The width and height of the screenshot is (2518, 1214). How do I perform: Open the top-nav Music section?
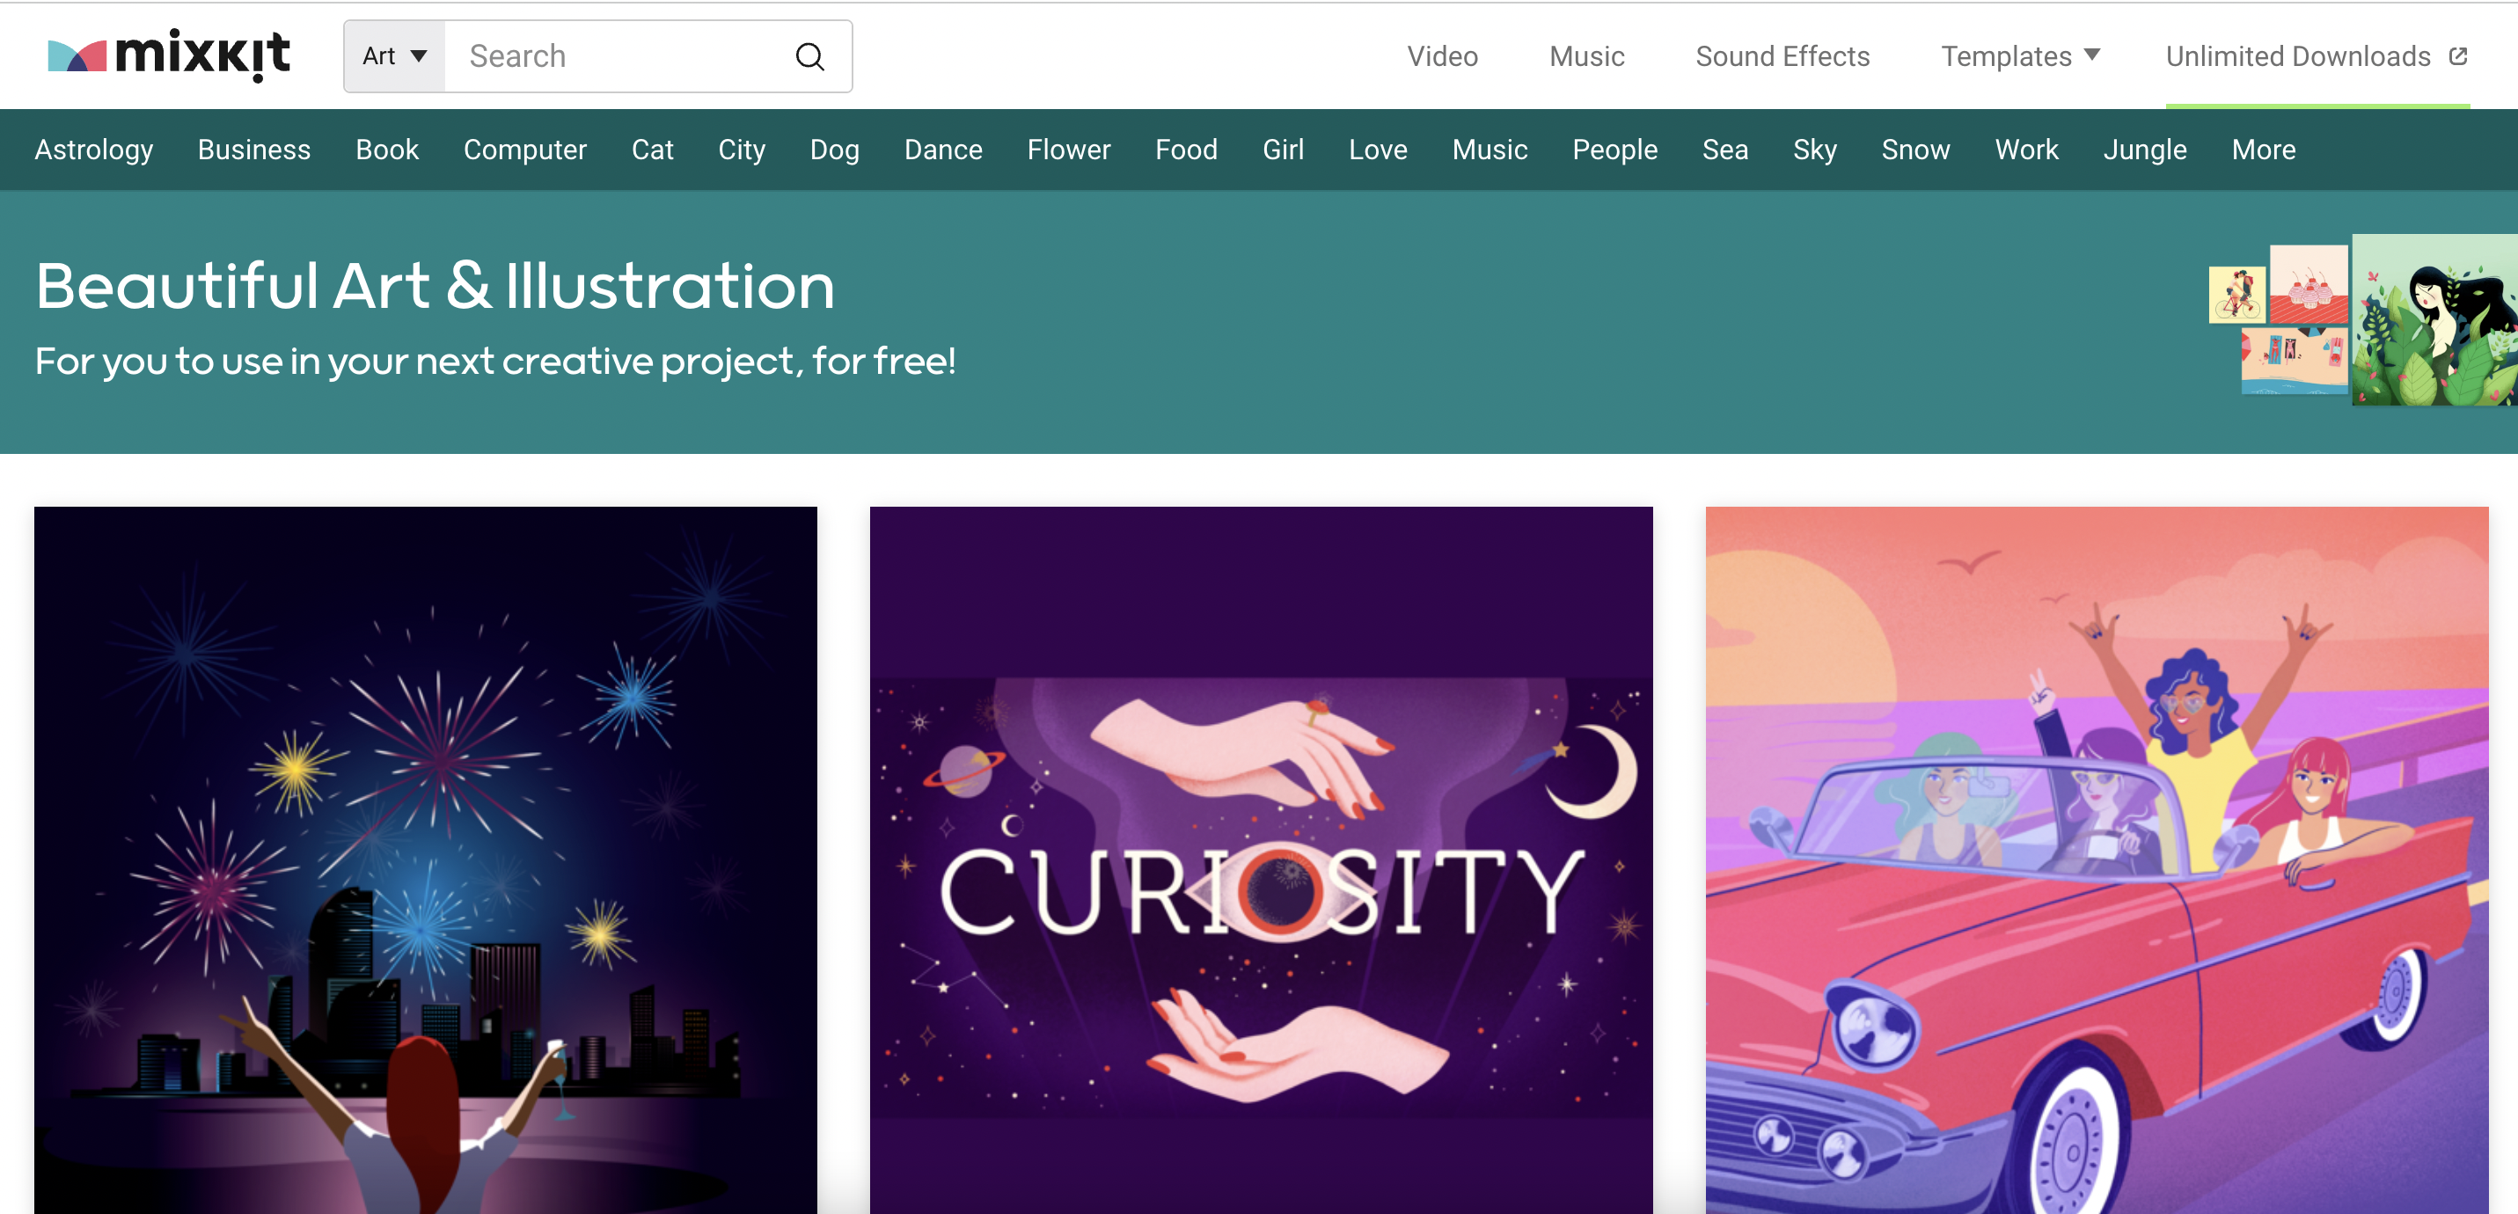point(1586,56)
